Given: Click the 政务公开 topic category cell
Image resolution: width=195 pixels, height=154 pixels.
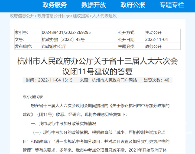Looking at the screenshot, I should (x=153, y=46).
